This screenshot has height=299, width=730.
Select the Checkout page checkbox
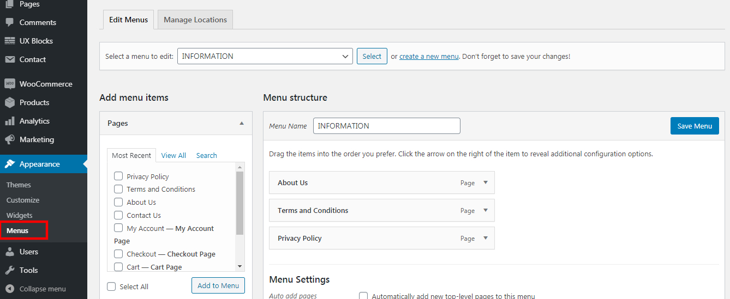pyautogui.click(x=118, y=254)
